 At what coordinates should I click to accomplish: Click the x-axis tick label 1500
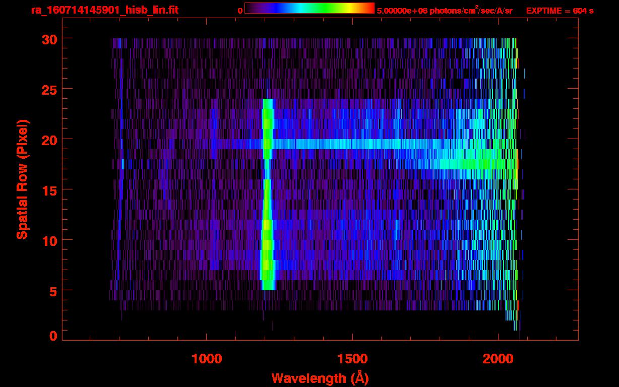pos(352,359)
